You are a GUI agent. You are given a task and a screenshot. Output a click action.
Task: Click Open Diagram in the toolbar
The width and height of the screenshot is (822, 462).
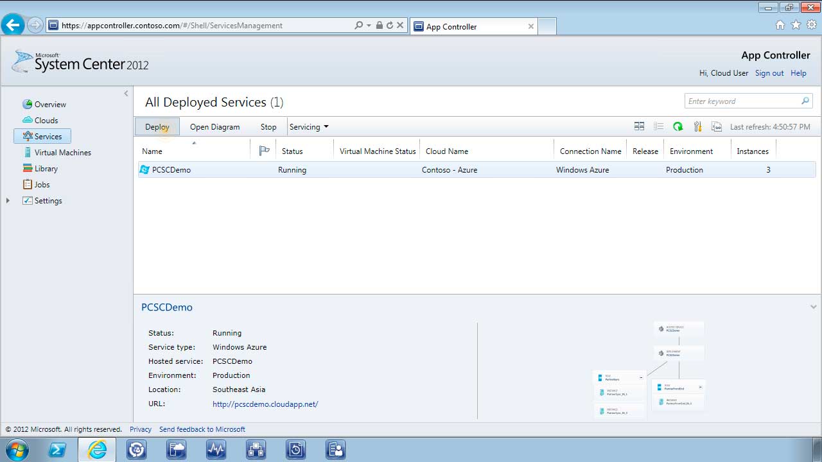pos(214,126)
